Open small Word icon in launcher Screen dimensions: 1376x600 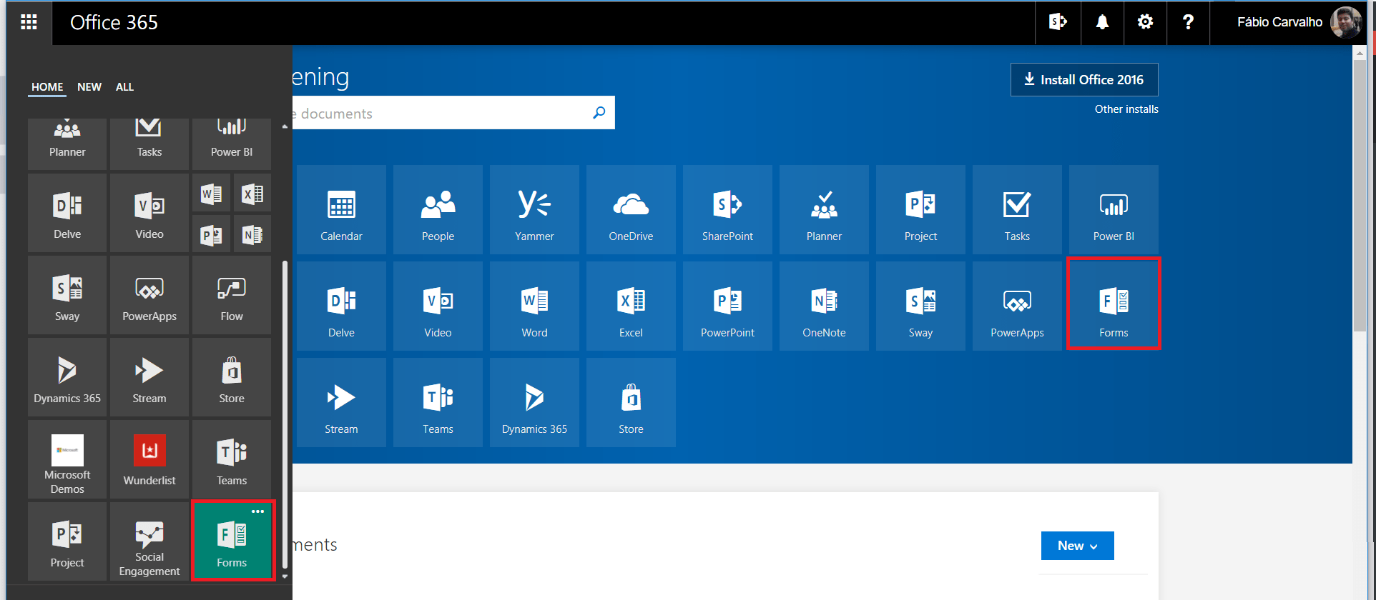pyautogui.click(x=211, y=193)
